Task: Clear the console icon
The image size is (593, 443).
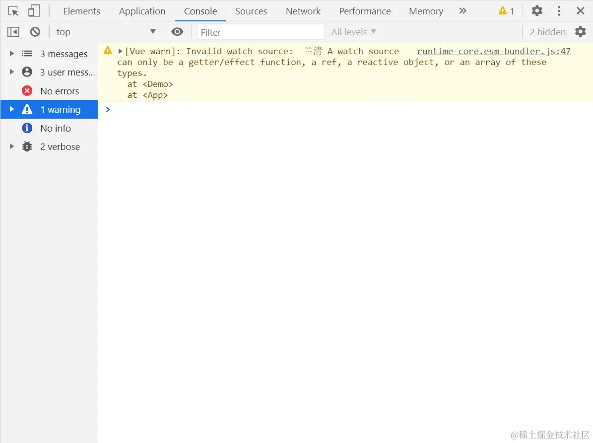Action: (x=35, y=32)
